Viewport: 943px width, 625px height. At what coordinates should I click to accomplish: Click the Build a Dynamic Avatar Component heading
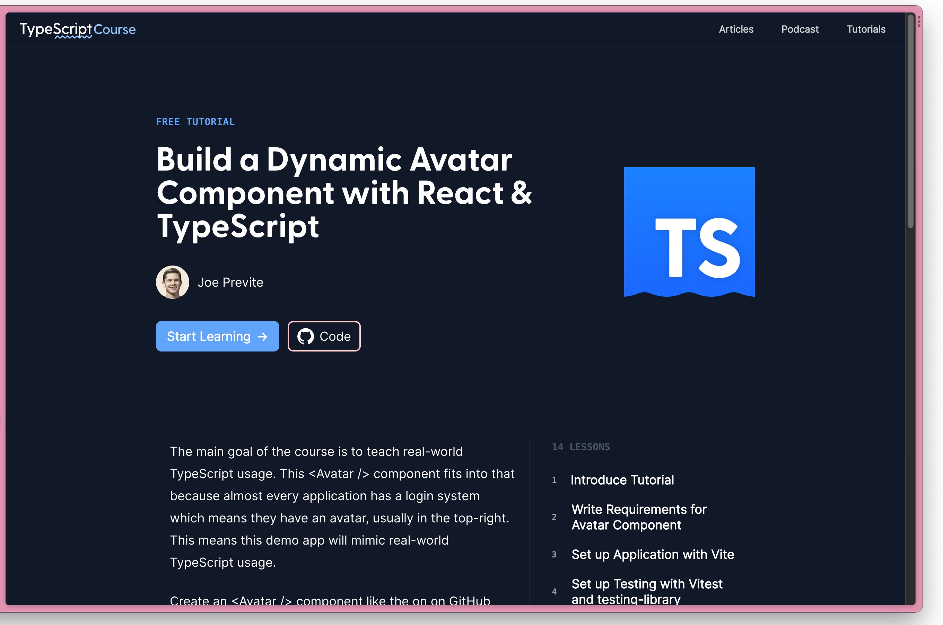[343, 192]
